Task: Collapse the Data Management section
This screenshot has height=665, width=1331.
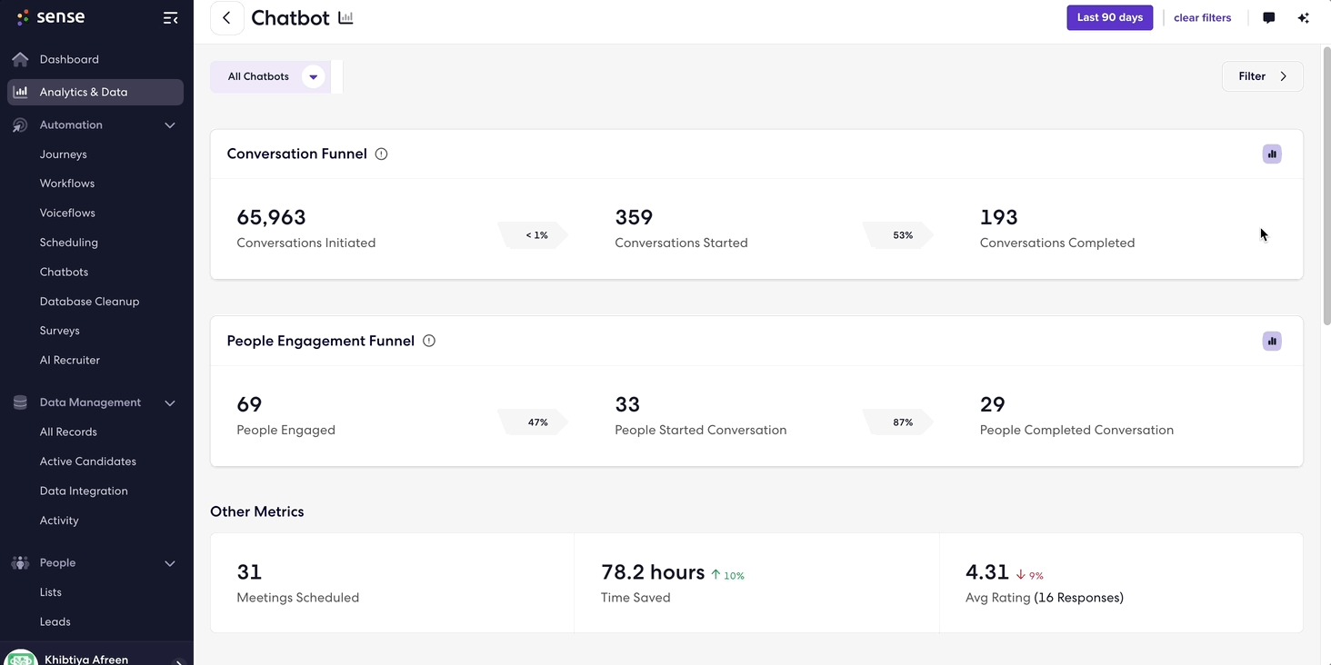Action: click(169, 402)
